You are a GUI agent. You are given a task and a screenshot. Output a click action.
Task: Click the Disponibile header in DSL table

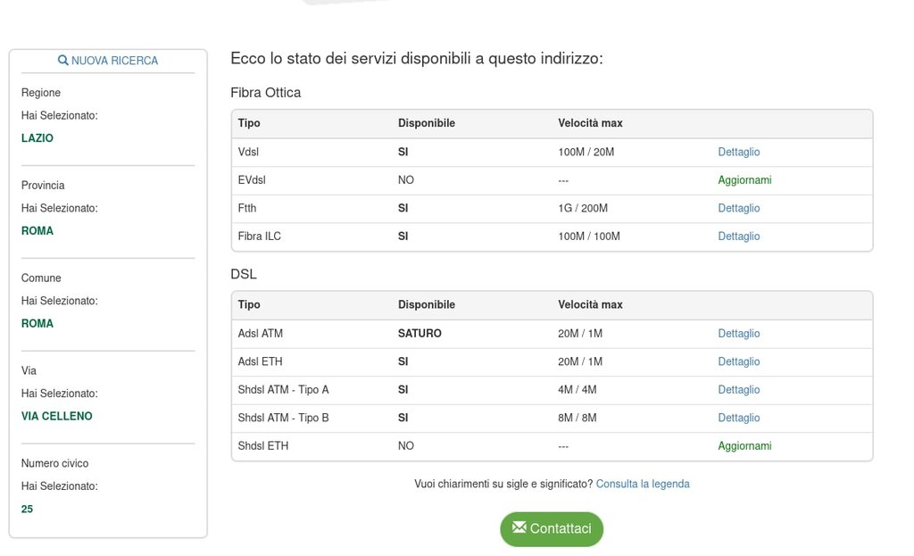426,305
